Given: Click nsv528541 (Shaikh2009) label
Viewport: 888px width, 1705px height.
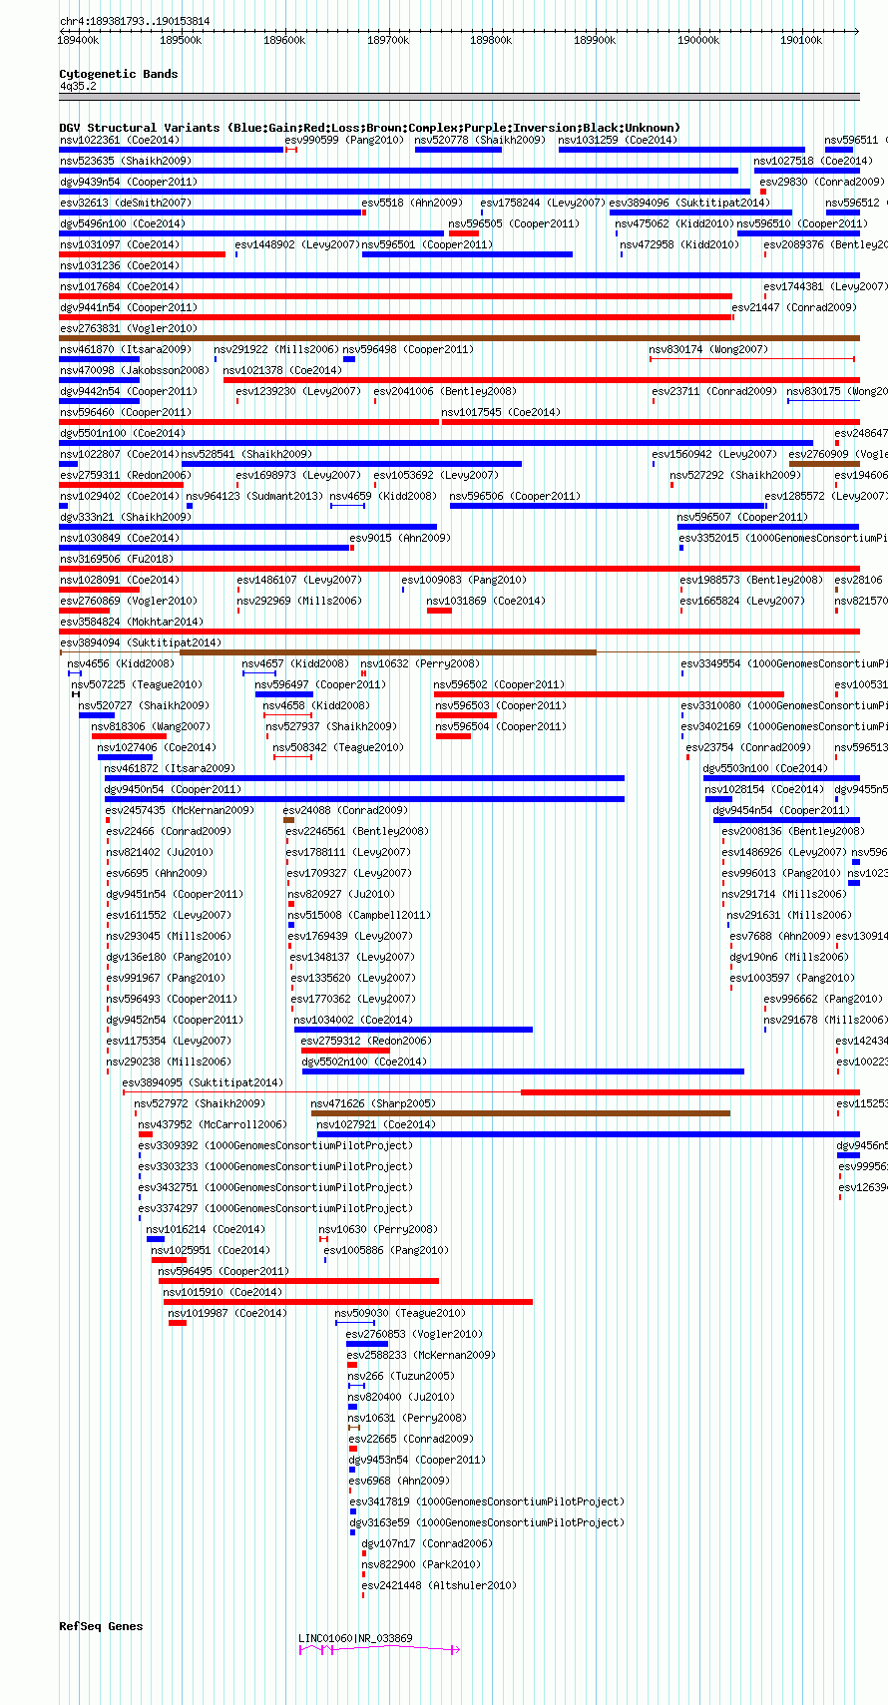Looking at the screenshot, I should pyautogui.click(x=245, y=454).
